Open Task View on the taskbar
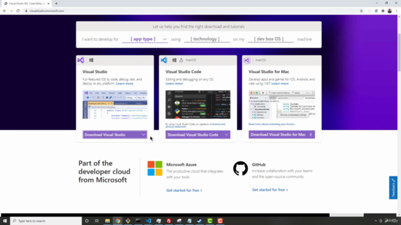The image size is (401, 225). coord(97,221)
